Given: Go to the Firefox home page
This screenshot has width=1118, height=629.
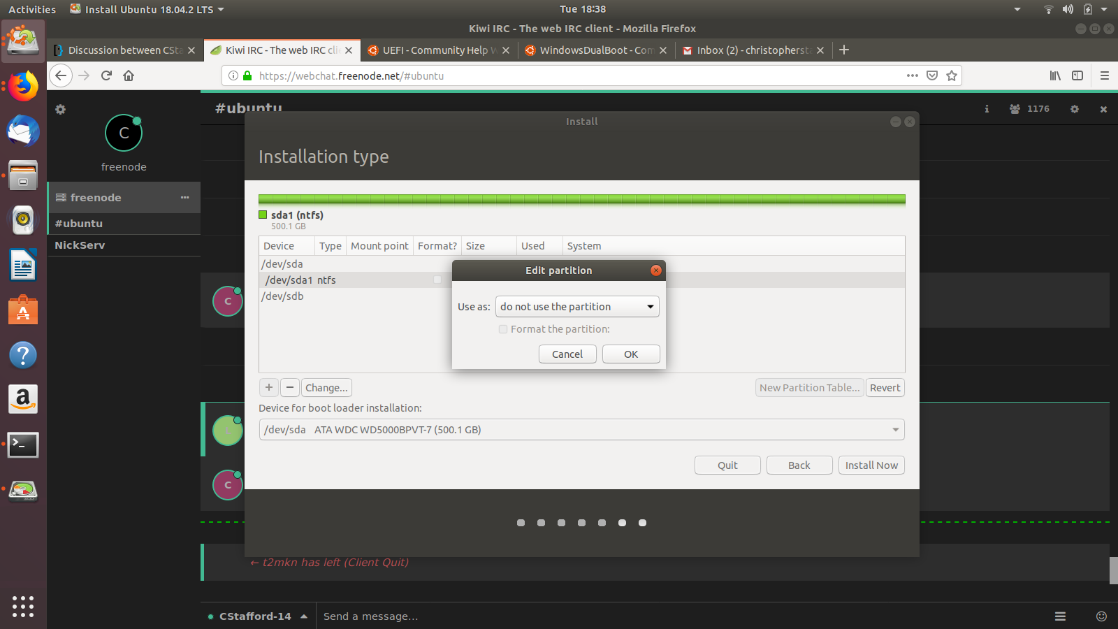Looking at the screenshot, I should [129, 75].
